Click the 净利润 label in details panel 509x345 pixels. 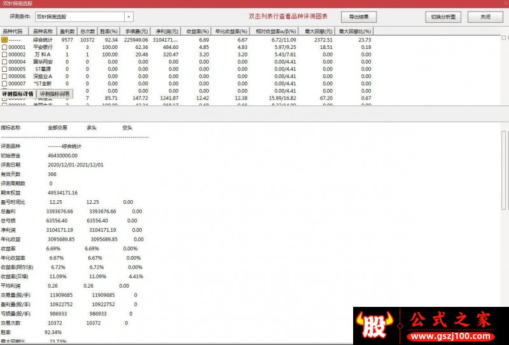[8, 230]
